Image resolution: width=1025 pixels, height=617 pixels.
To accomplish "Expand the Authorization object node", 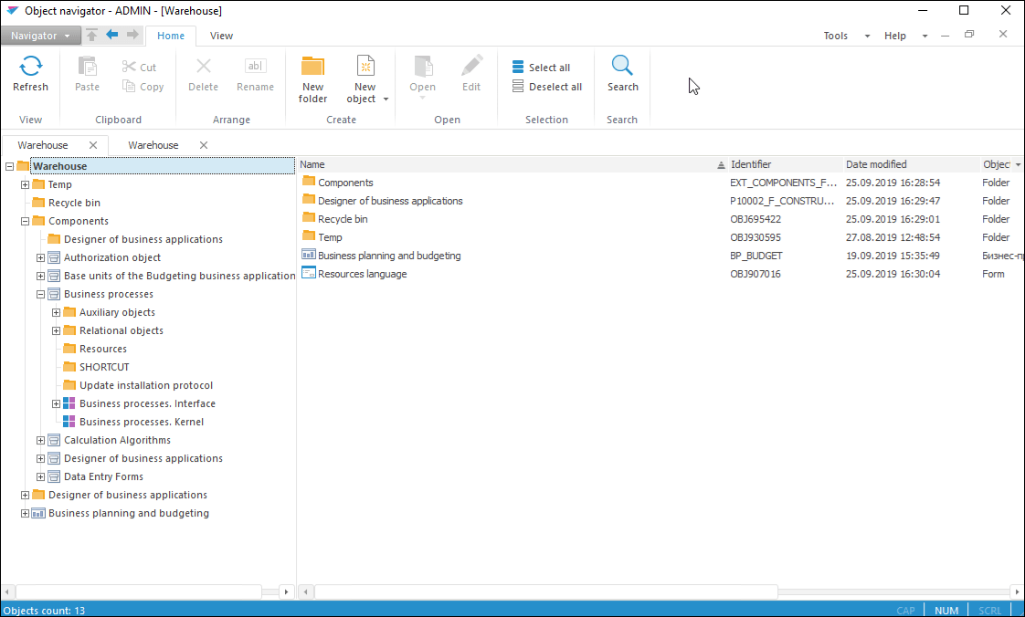I will pyautogui.click(x=40, y=258).
